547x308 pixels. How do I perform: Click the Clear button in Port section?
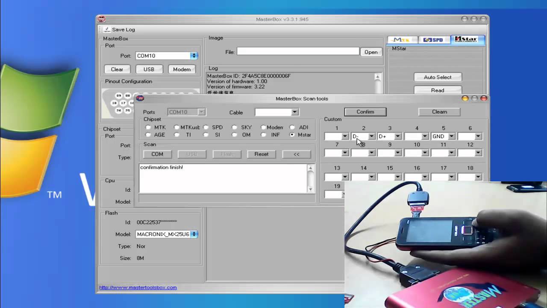point(117,69)
